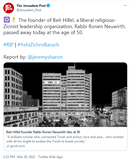This screenshot has width=131, height=161.
Task: Click the blue verified badge
Action: (48, 5)
